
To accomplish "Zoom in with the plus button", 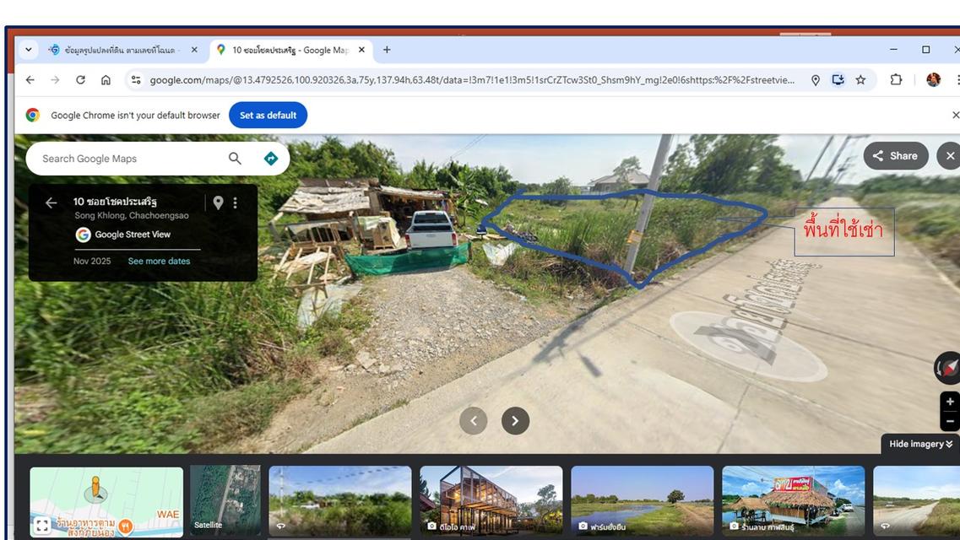I will [x=950, y=402].
